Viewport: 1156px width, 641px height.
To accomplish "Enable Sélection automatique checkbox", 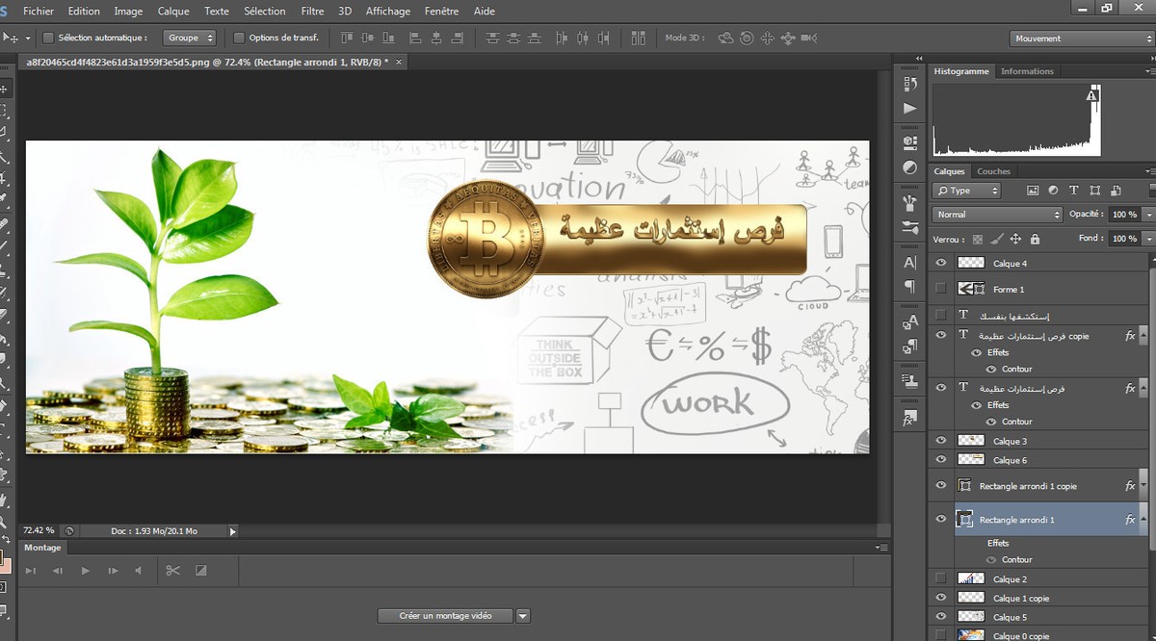I will coord(48,38).
